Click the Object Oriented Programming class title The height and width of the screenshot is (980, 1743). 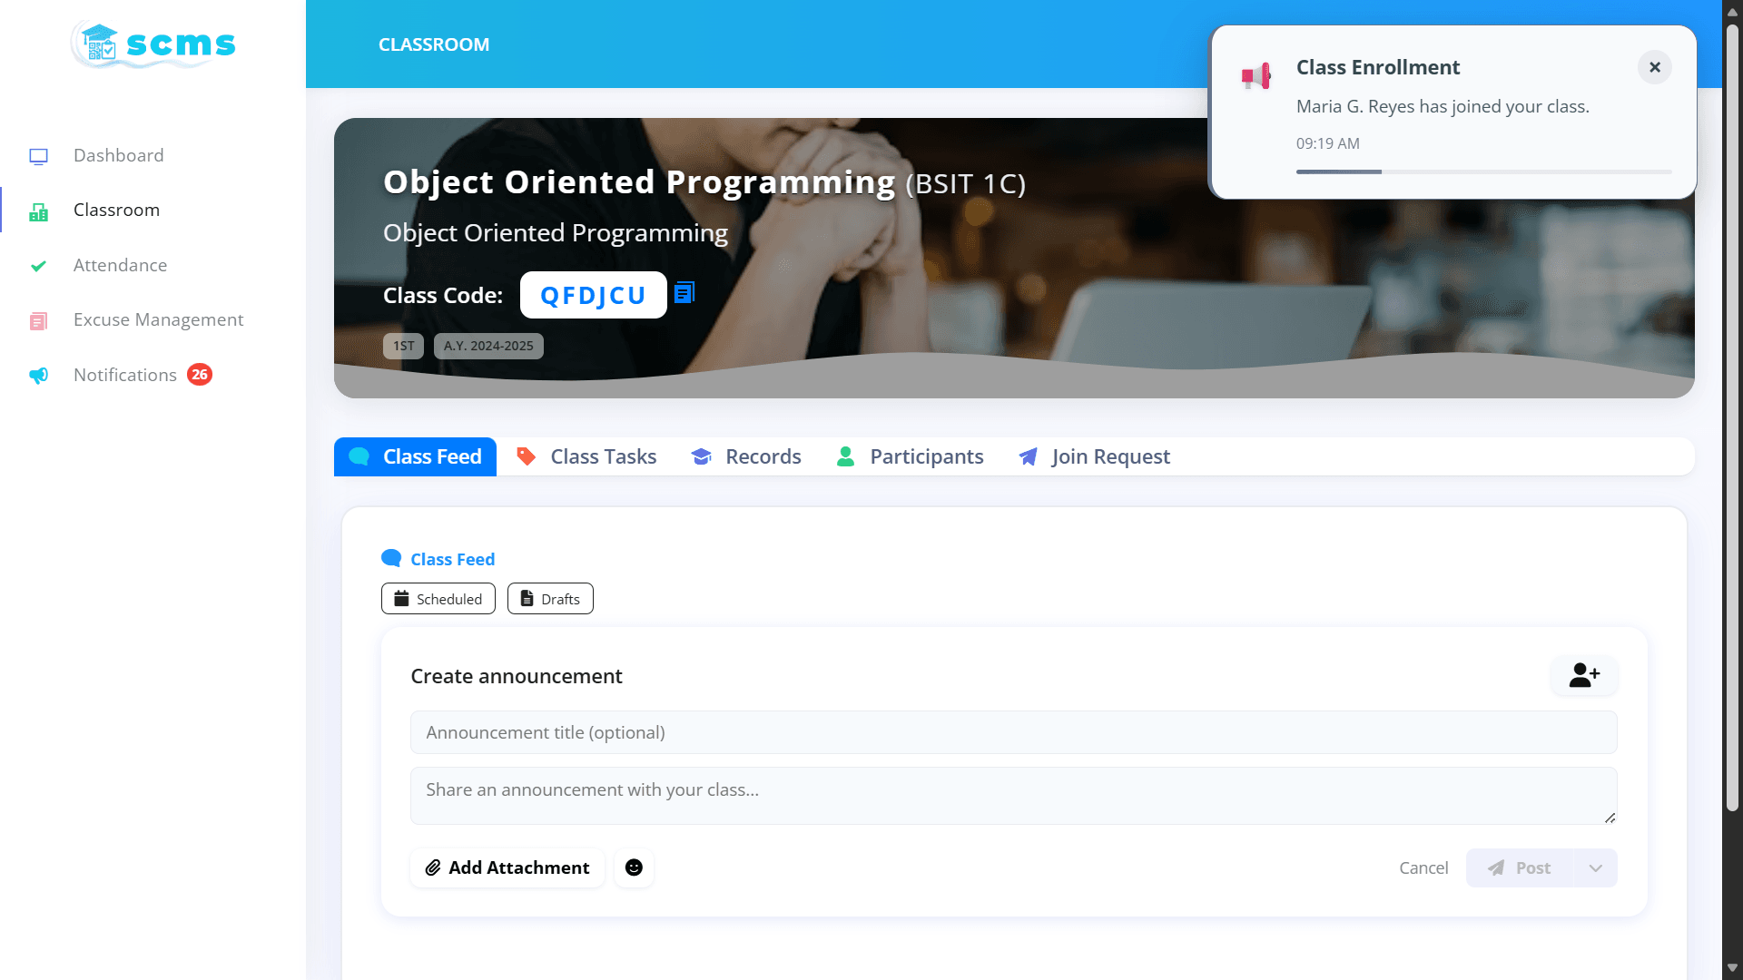tap(639, 181)
